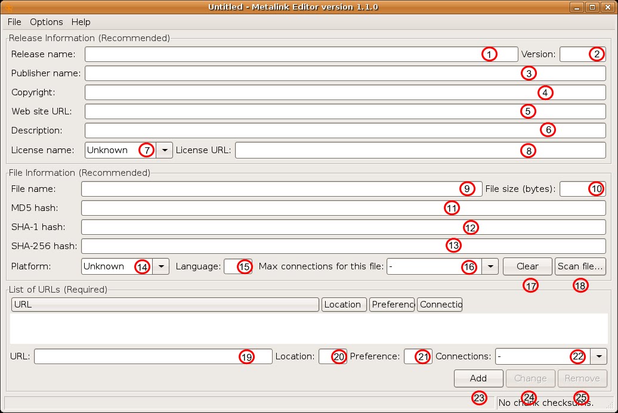Select the File size (bytes) field
Screen dimensions: 618x413
(583, 189)
